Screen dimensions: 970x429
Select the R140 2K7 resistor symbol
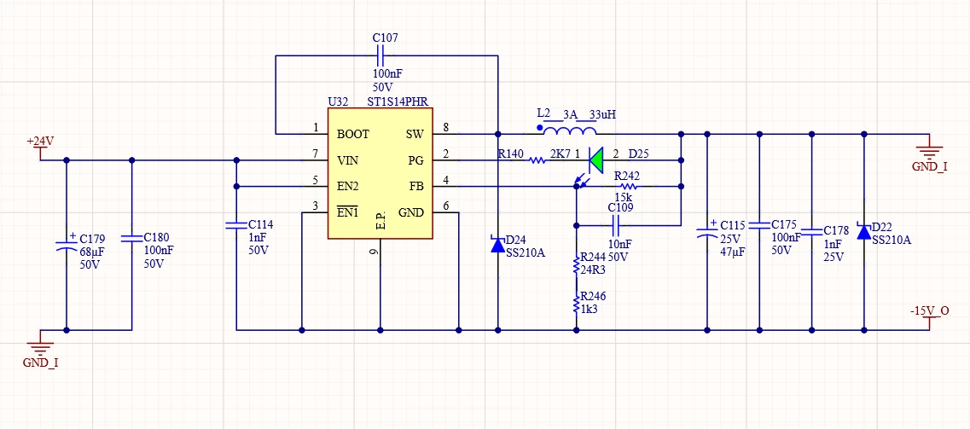(537, 160)
